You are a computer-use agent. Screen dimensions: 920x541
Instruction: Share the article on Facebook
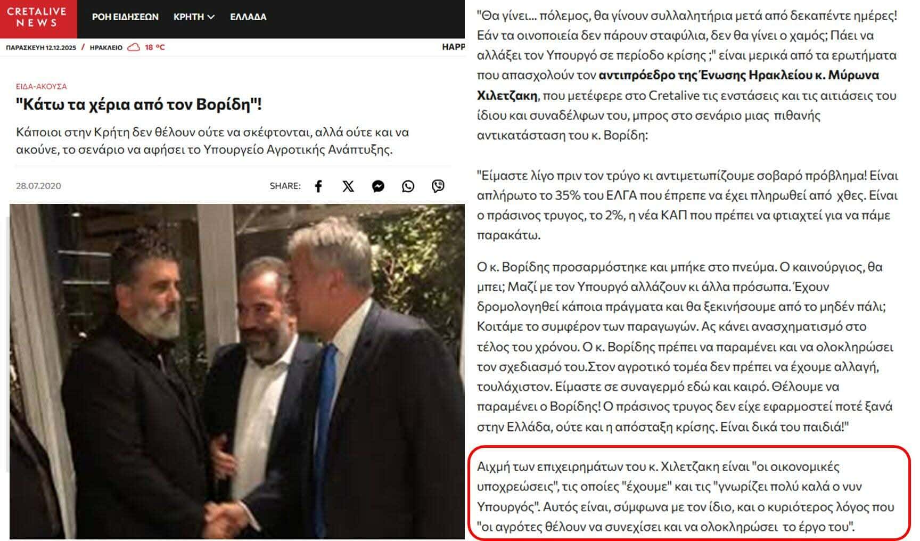click(318, 186)
